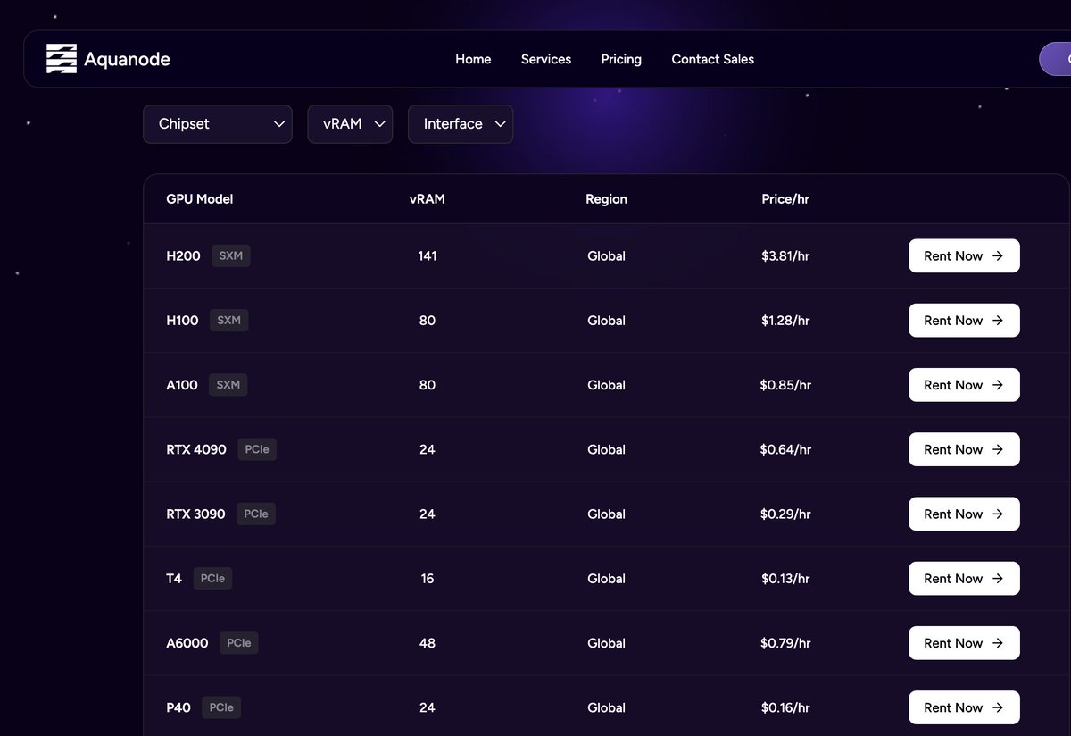Click the 48 vRAM value
The width and height of the screenshot is (1071, 736).
click(x=428, y=643)
